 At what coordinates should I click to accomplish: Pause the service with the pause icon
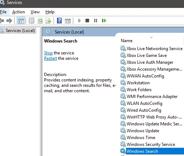click(96, 21)
